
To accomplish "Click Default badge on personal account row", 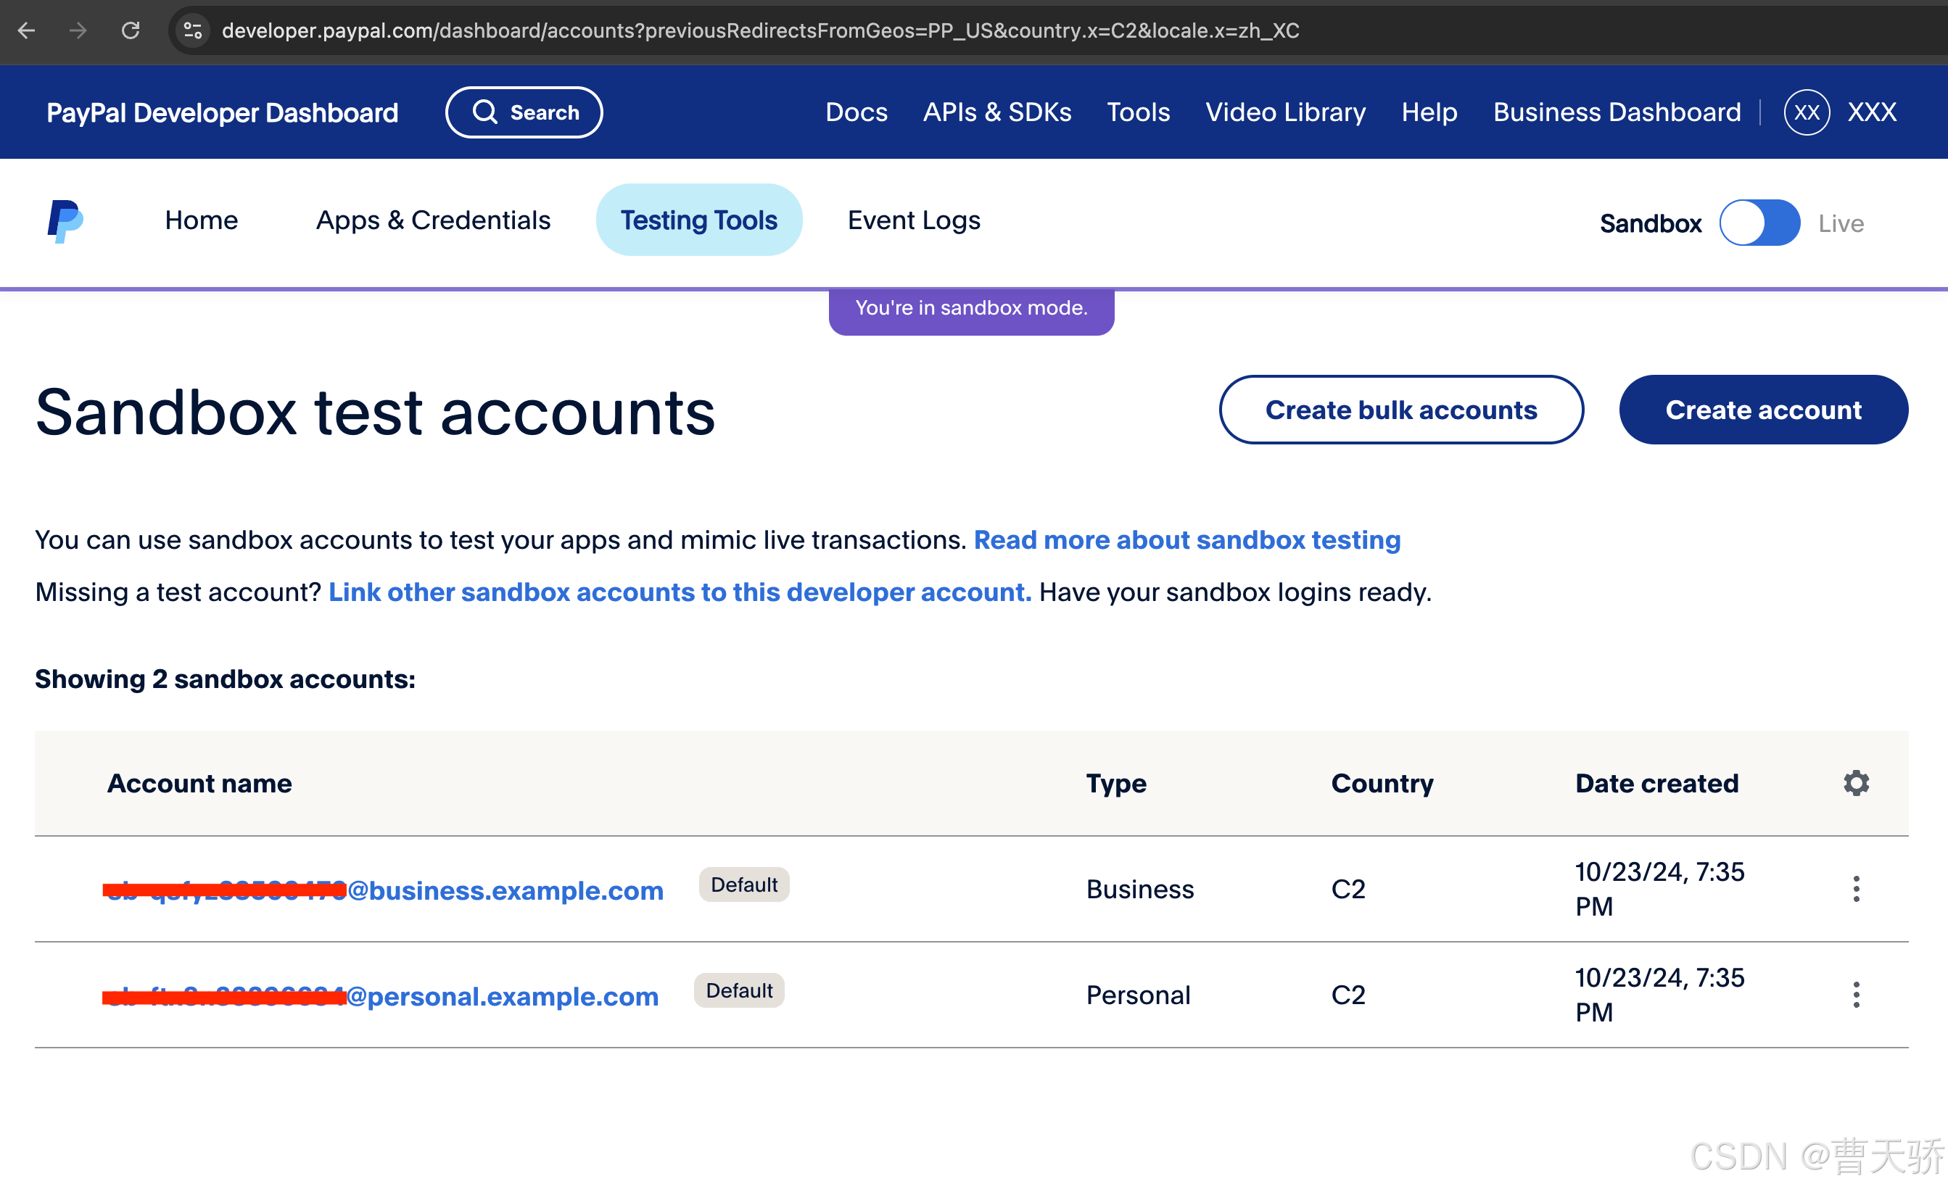I will click(x=739, y=990).
